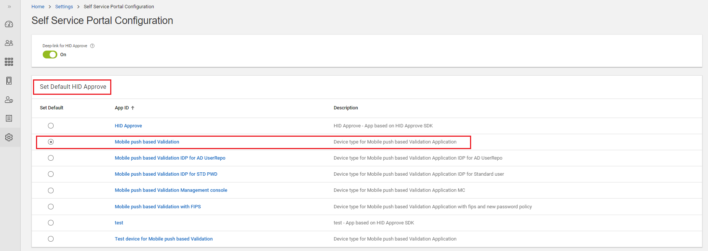Click the 'Set Default HID Approve' heading
Screen dimensions: 708x251
[73, 87]
